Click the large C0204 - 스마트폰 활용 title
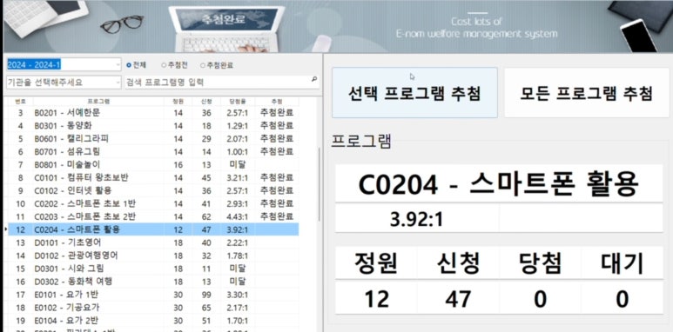Image resolution: width=673 pixels, height=332 pixels. click(499, 184)
